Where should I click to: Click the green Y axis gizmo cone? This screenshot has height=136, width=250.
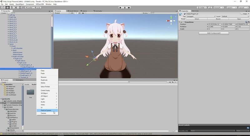pyautogui.click(x=171, y=17)
